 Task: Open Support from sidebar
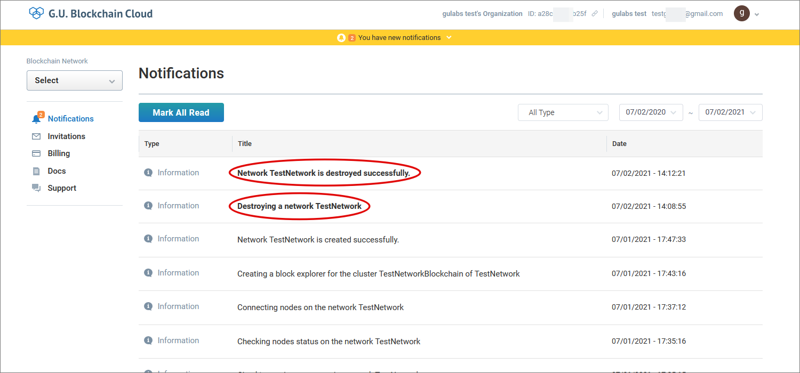62,188
